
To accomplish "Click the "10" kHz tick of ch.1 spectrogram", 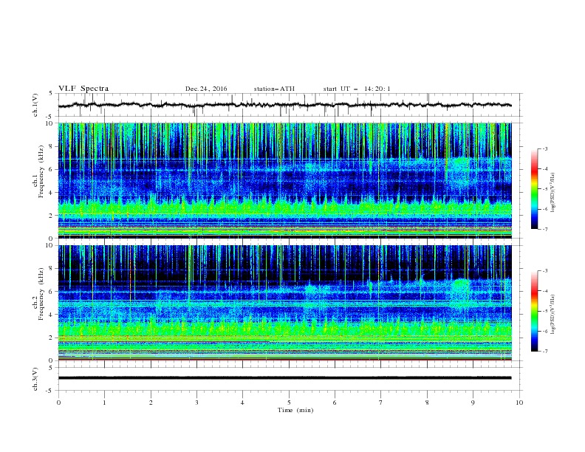I will (49, 123).
